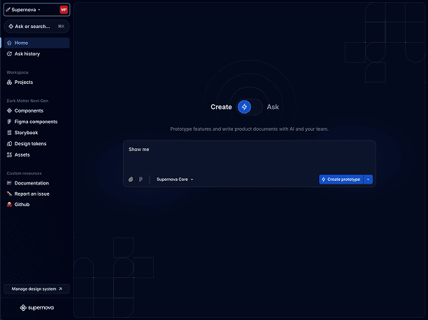The height and width of the screenshot is (320, 428).
Task: Click the Design tokens icon
Action: (9, 143)
